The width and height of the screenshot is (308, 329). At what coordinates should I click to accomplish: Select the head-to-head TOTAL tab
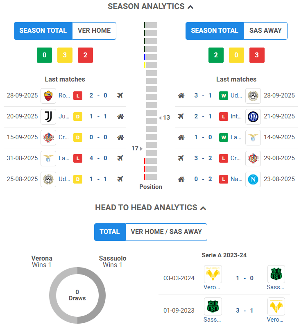(x=110, y=232)
